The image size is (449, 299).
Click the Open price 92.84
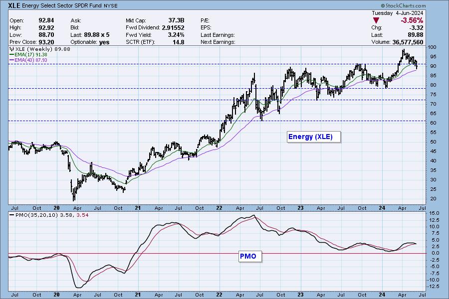(46, 20)
